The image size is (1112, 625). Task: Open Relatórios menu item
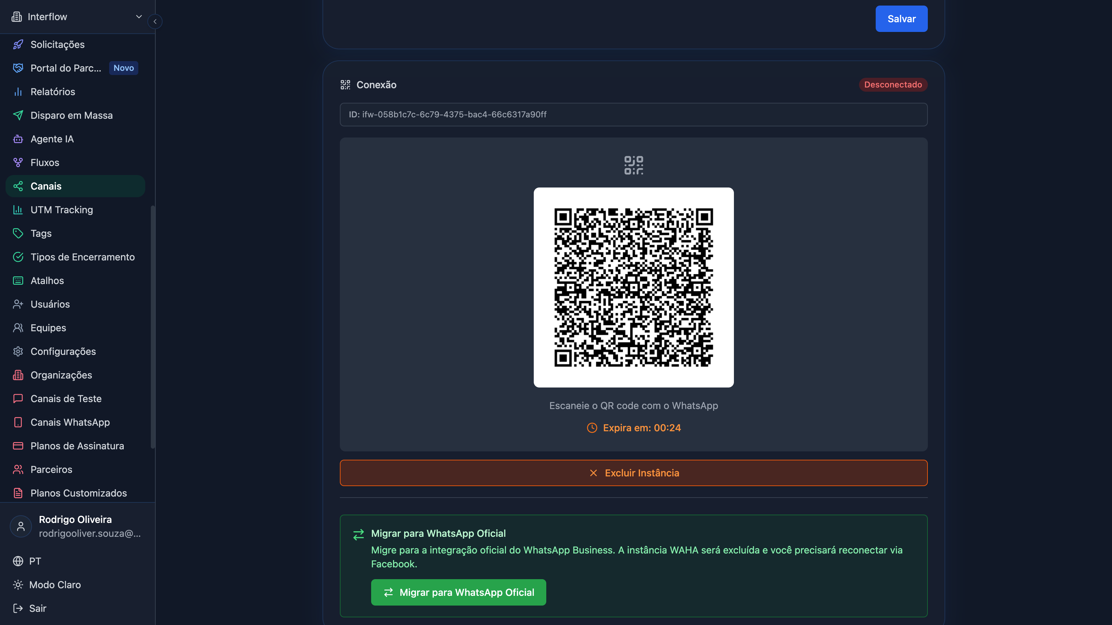click(x=75, y=92)
